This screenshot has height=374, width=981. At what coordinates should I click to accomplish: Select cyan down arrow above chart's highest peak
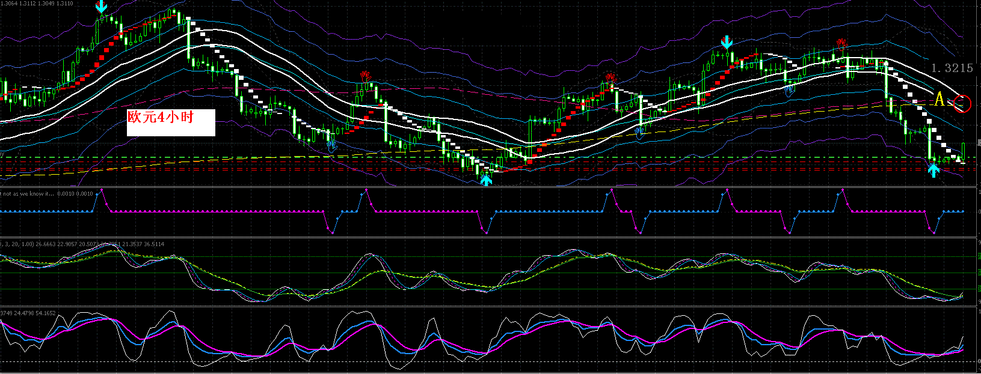tap(102, 7)
